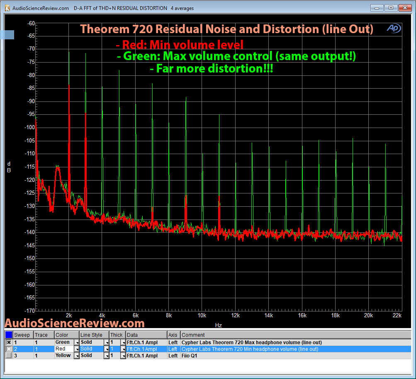The image size is (416, 379).
Task: Click the 10k frequency axis label
Action: (202, 315)
